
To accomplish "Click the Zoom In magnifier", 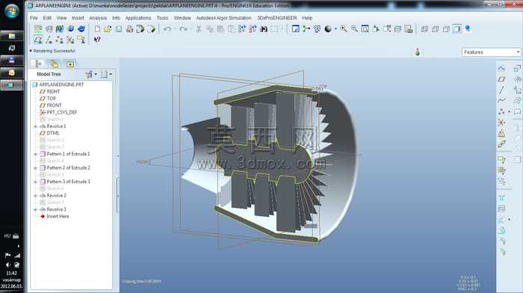I will pyautogui.click(x=344, y=29).
